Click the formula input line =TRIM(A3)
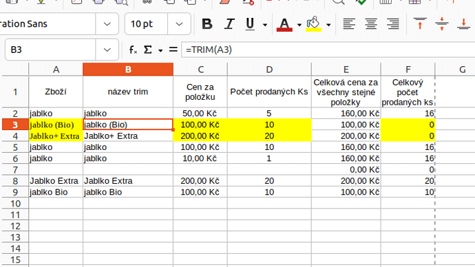This screenshot has width=475, height=267. click(328, 50)
